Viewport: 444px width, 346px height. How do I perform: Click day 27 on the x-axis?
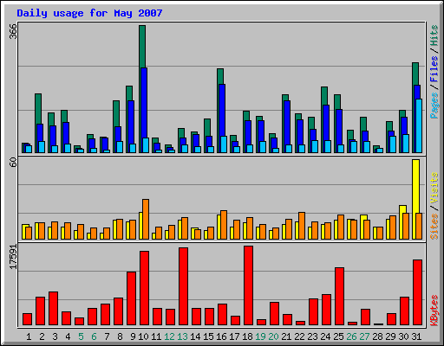(x=364, y=336)
